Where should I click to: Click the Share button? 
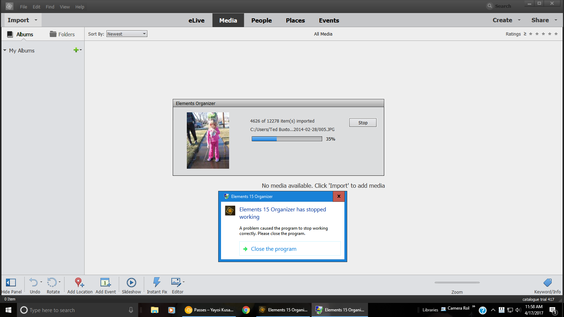(540, 20)
